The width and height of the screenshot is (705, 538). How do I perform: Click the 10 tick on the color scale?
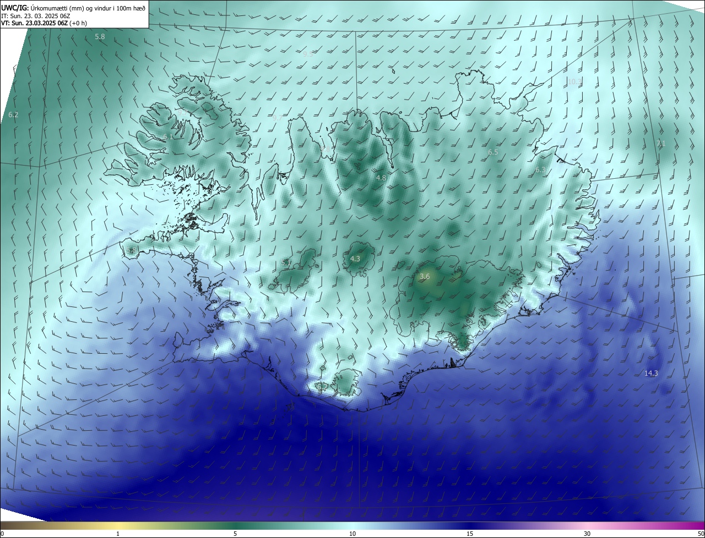tap(352, 534)
